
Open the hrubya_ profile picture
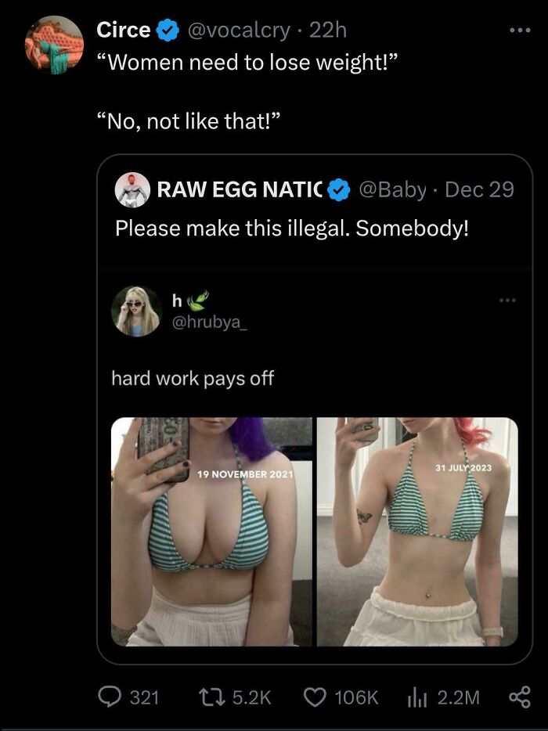pos(136,311)
